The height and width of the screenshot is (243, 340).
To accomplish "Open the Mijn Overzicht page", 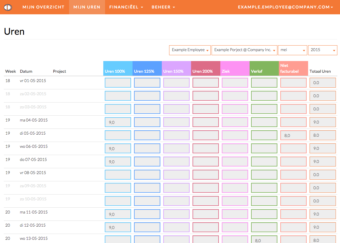I will (43, 7).
